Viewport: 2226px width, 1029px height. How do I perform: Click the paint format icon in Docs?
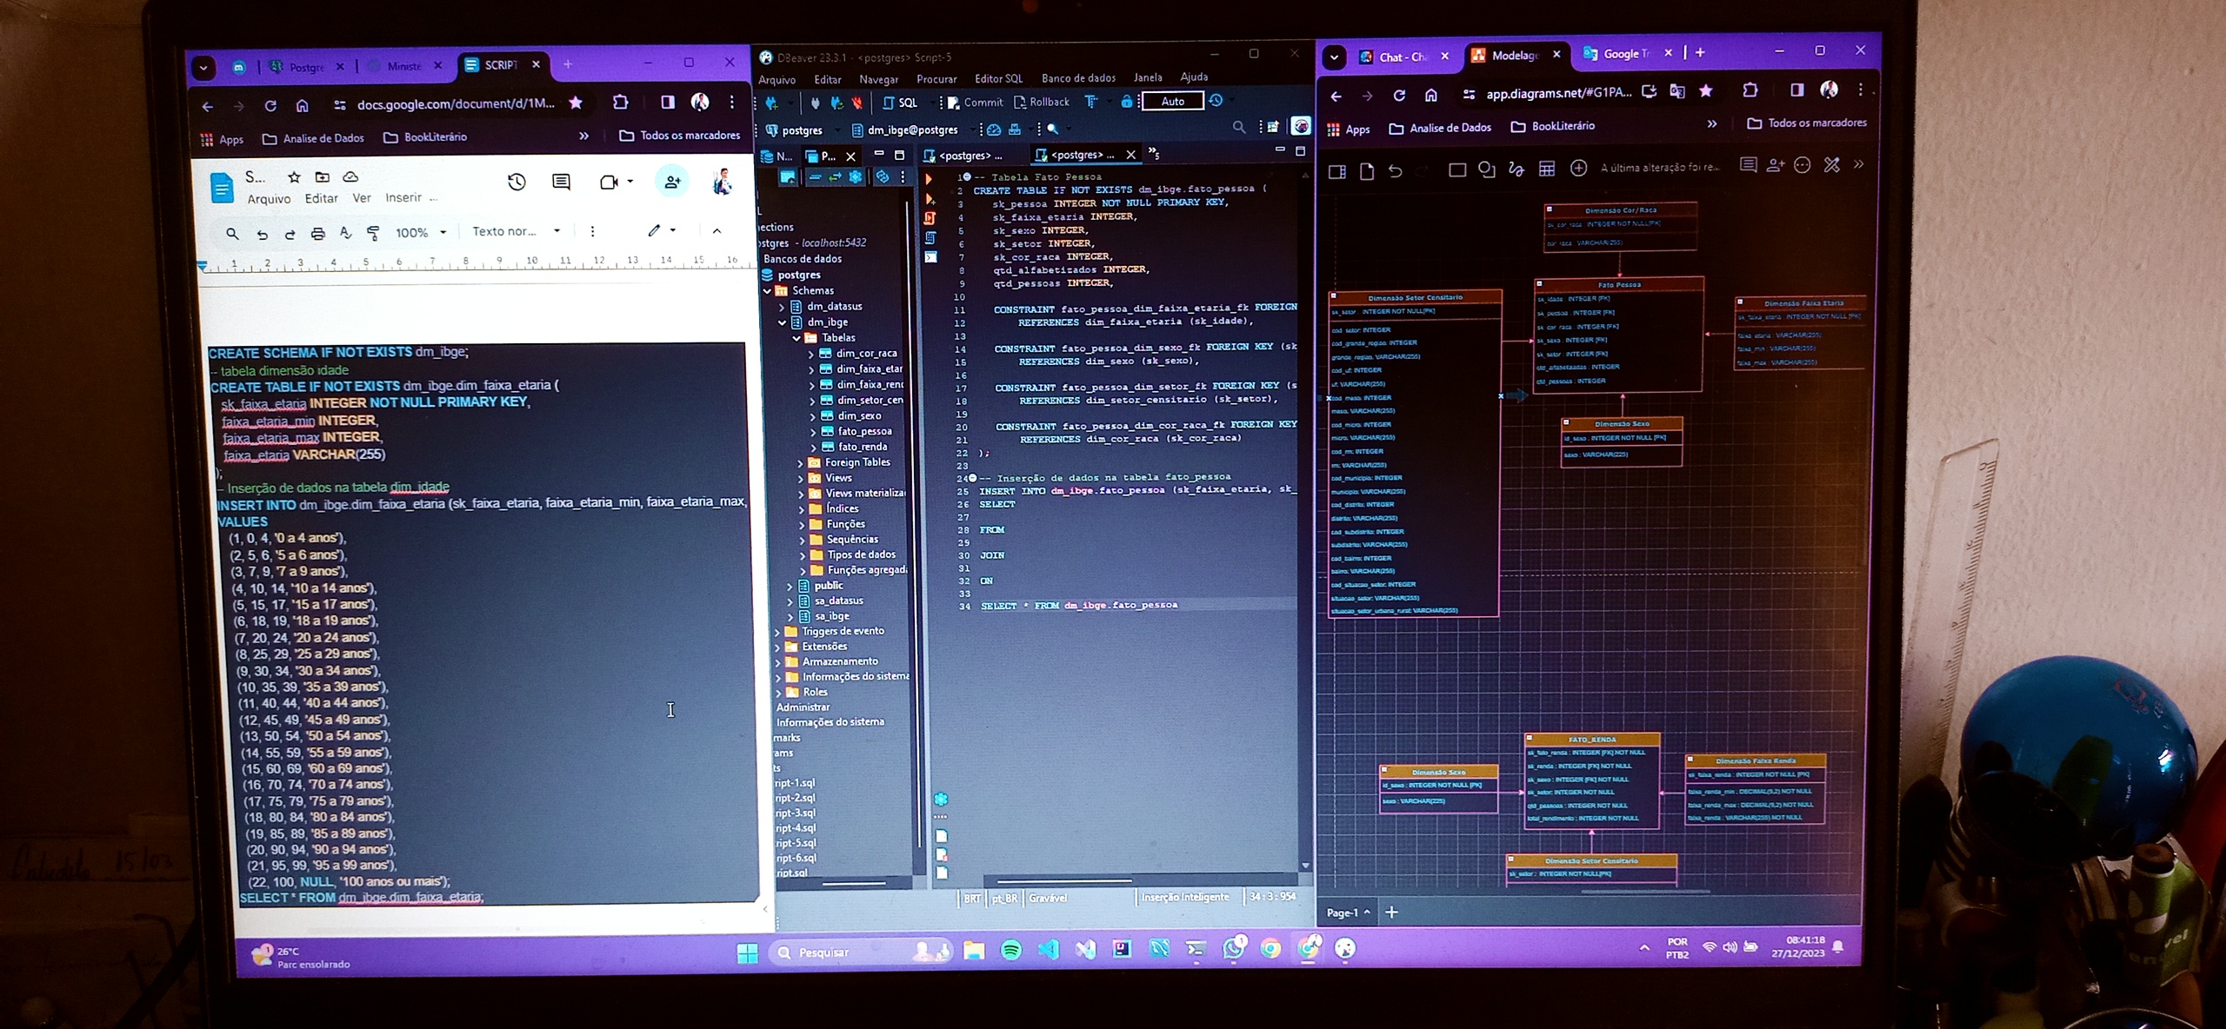click(373, 233)
